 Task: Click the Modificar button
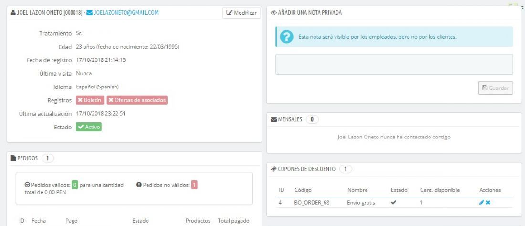point(241,13)
